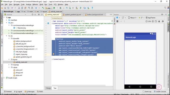
Task: Open the SDK Manager icon
Action: click(x=88, y=8)
